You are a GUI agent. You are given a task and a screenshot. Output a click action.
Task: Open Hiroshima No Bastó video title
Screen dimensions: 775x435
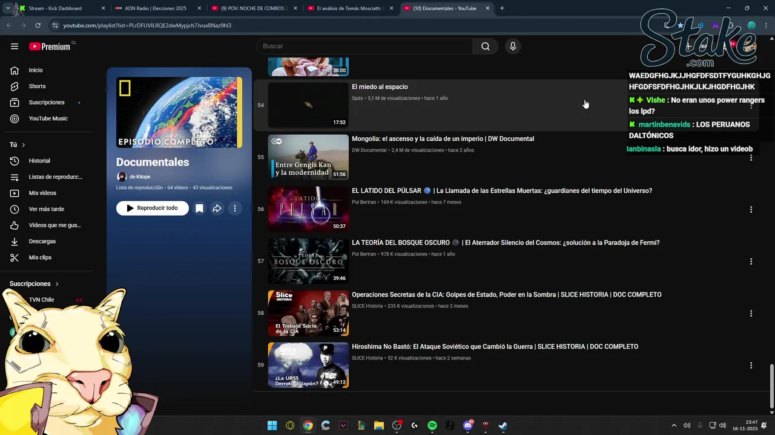pyautogui.click(x=495, y=347)
